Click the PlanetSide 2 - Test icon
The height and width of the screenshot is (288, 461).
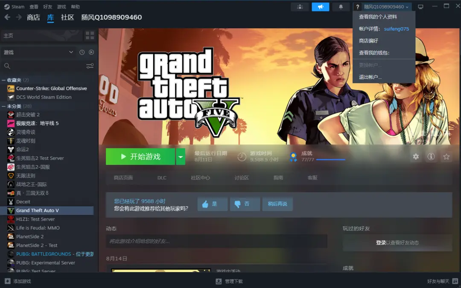(11, 245)
